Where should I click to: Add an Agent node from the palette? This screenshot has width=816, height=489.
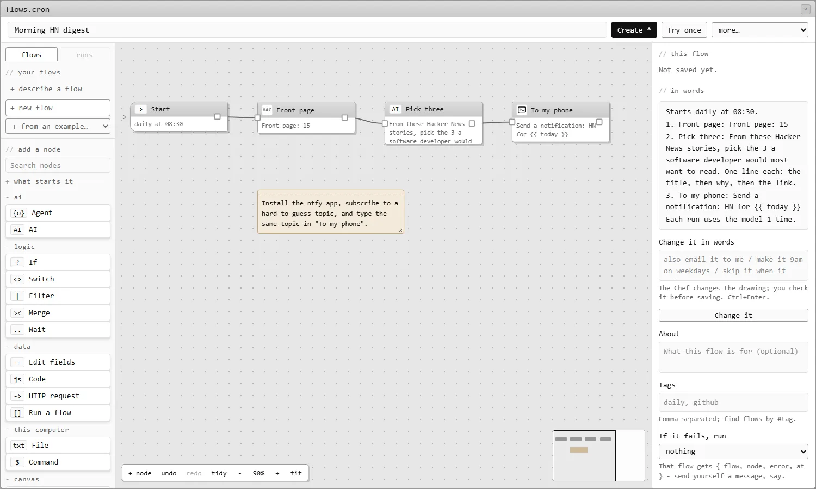pyautogui.click(x=58, y=213)
